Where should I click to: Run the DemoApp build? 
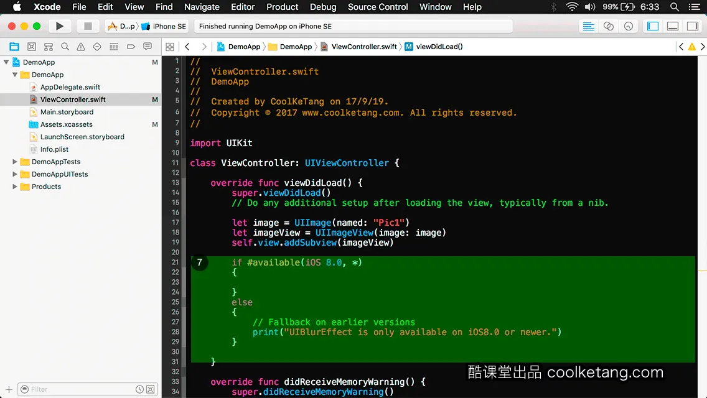tap(60, 26)
